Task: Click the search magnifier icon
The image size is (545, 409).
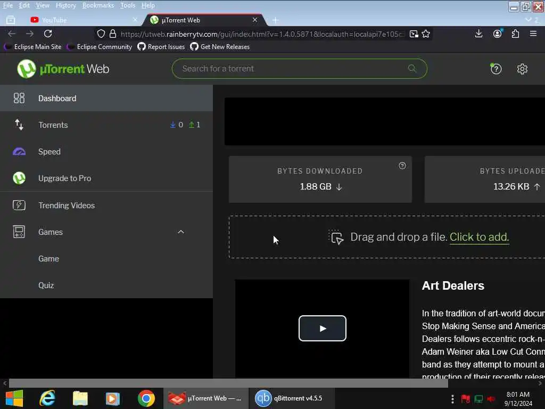Action: [412, 69]
